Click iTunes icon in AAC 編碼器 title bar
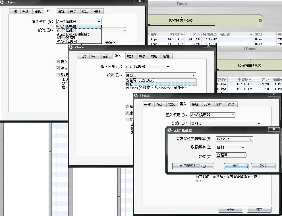This screenshot has width=282, height=216. click(x=170, y=130)
